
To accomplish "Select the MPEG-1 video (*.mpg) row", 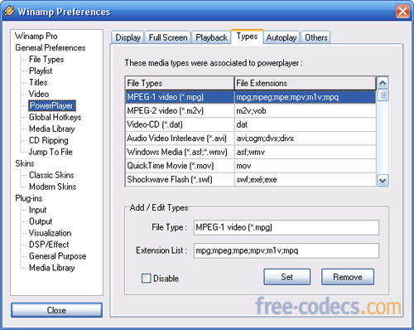I will tap(250, 97).
